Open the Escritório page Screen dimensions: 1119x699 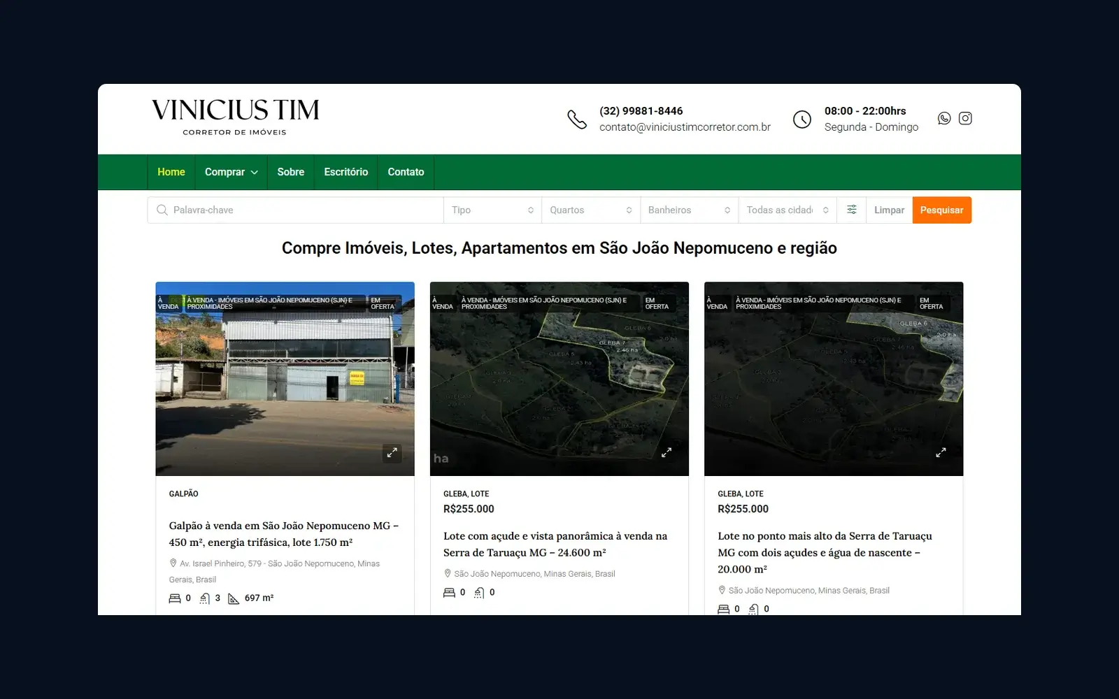(346, 172)
